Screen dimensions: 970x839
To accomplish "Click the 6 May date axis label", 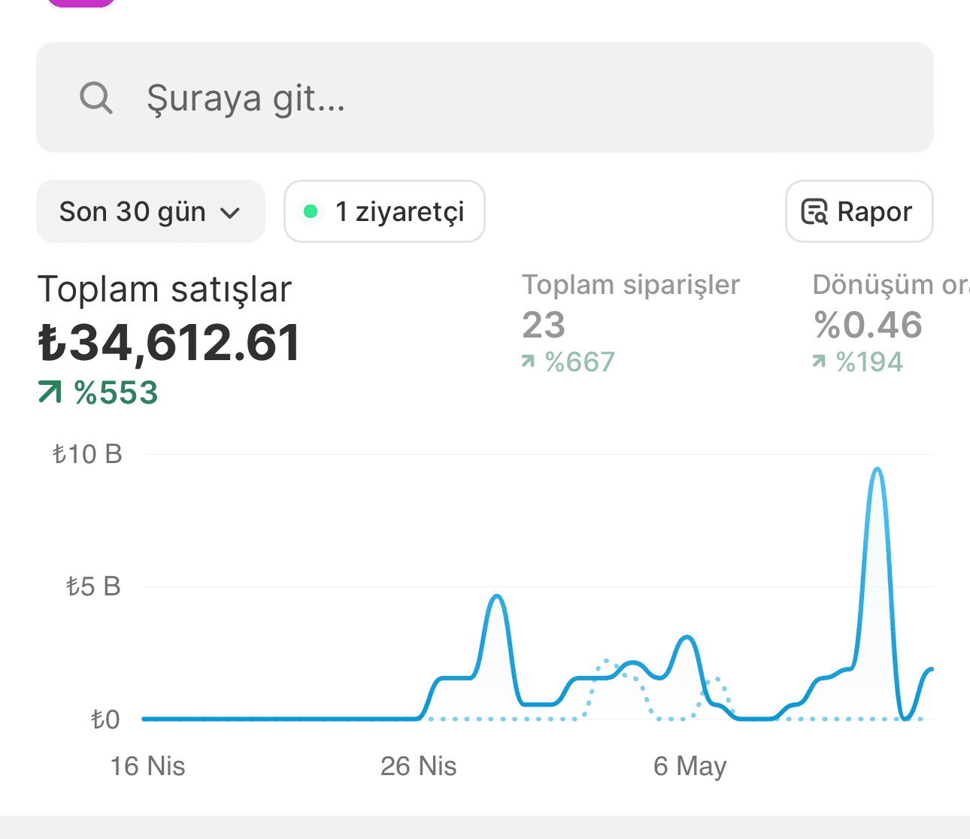I will [x=690, y=766].
